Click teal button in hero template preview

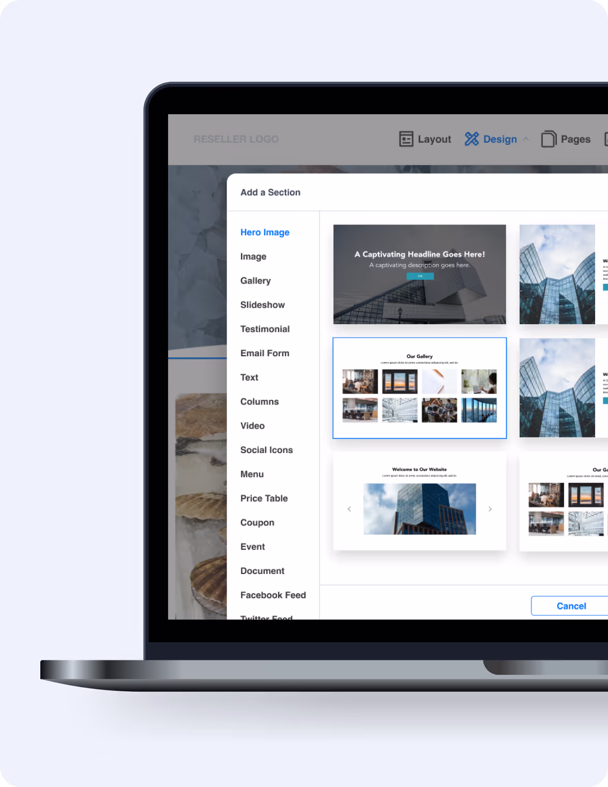tap(420, 276)
